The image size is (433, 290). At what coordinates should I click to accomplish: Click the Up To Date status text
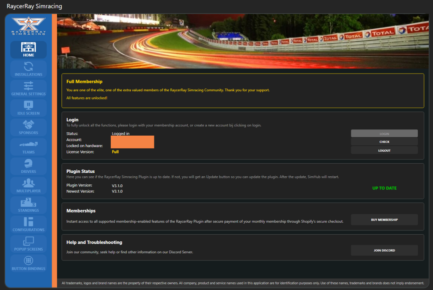tap(384, 188)
